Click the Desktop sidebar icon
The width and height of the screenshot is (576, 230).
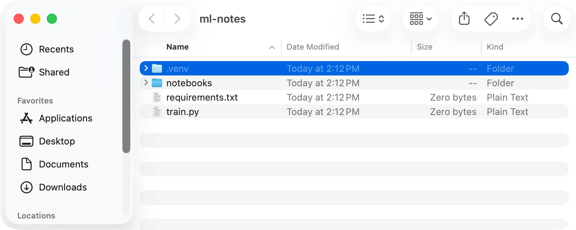[x=26, y=141]
